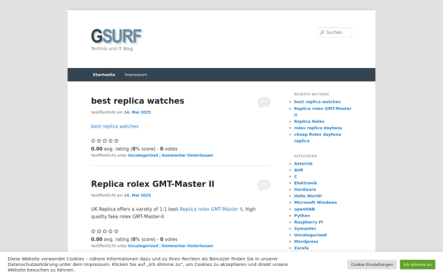Open AVR category

(x=298, y=170)
